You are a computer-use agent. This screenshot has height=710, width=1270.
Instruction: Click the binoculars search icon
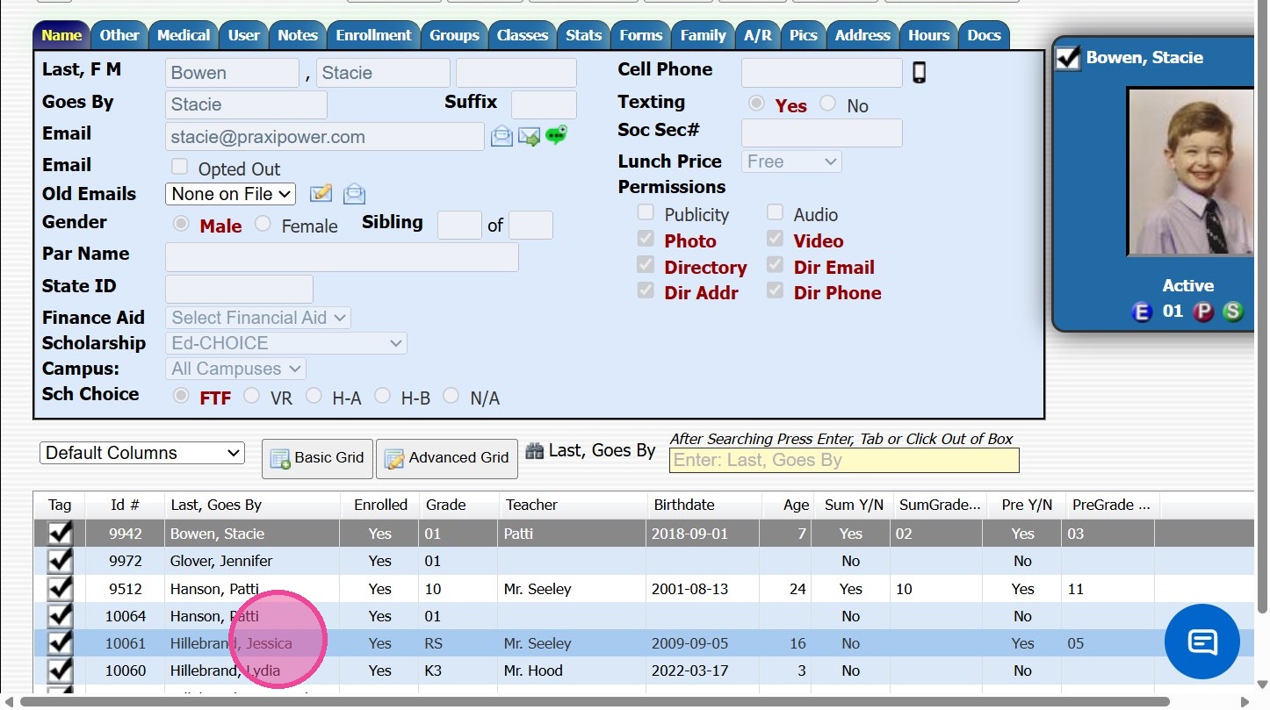535,451
